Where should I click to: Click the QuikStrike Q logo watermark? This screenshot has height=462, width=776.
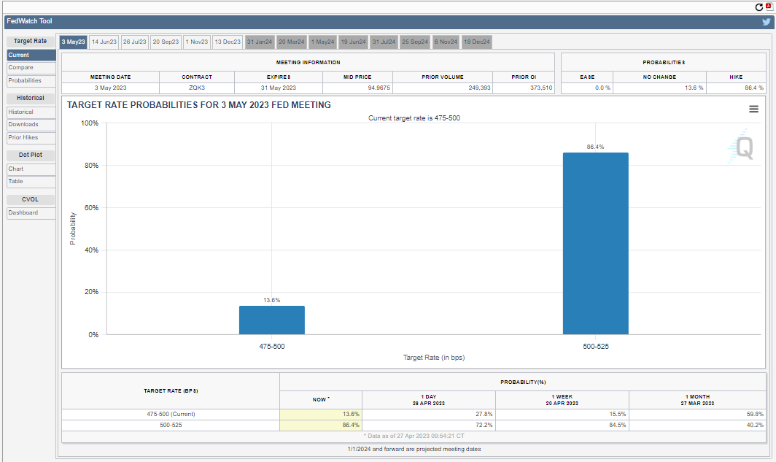pyautogui.click(x=743, y=147)
